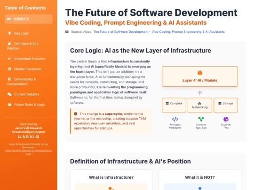Image resolution: width=254 pixels, height=190 pixels.
Task: Click the Table of Contents heading
Action: [25, 8]
